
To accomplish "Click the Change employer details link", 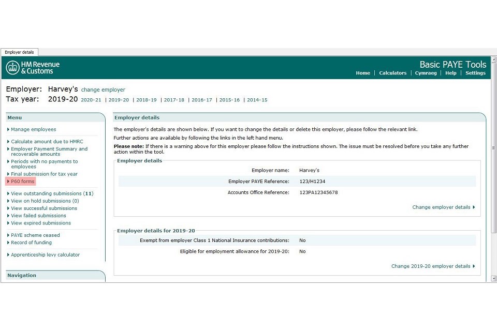I will click(x=444, y=207).
